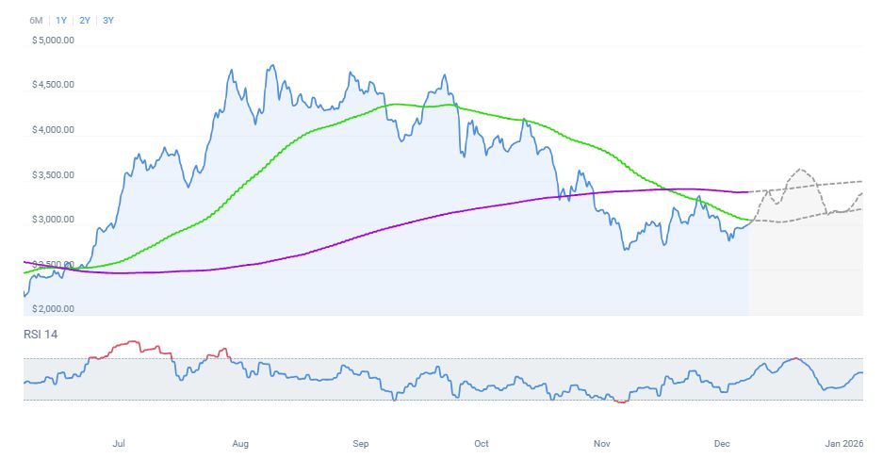
Task: Click the $2,000.00 price axis label
Action: tap(53, 309)
